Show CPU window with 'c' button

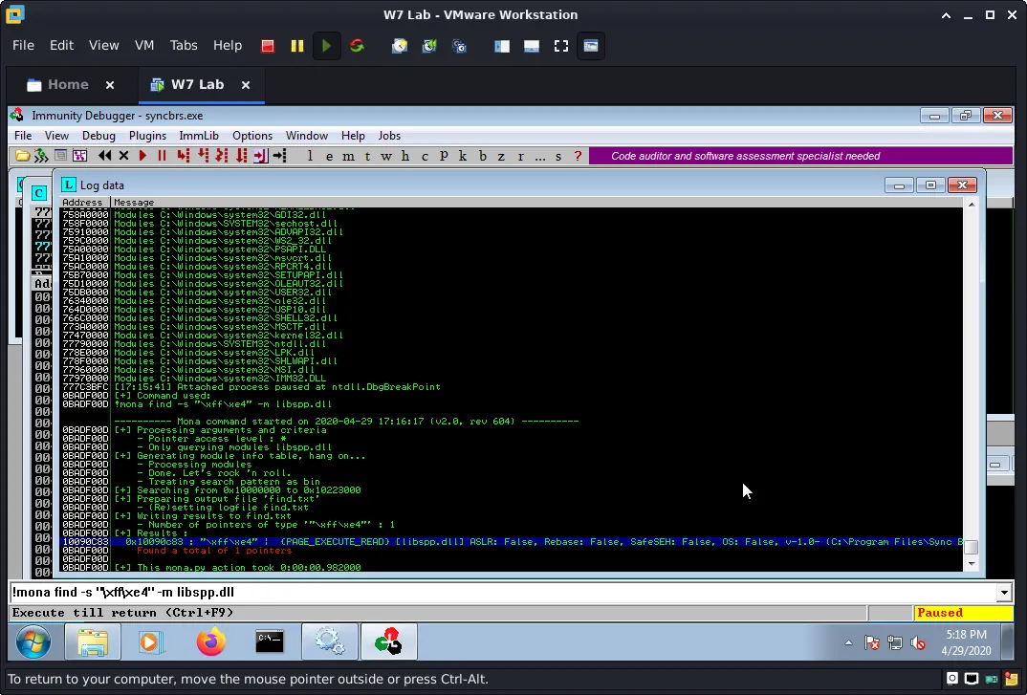point(425,156)
